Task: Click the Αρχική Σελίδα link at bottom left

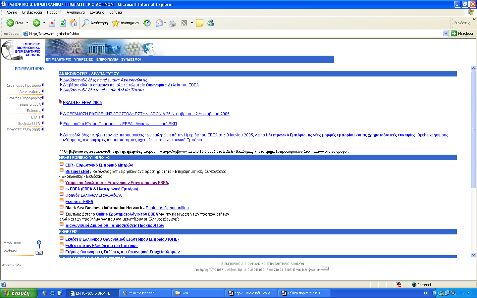Action: point(12,265)
